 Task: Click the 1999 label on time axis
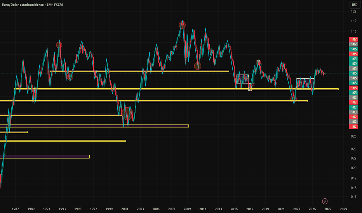(109, 209)
